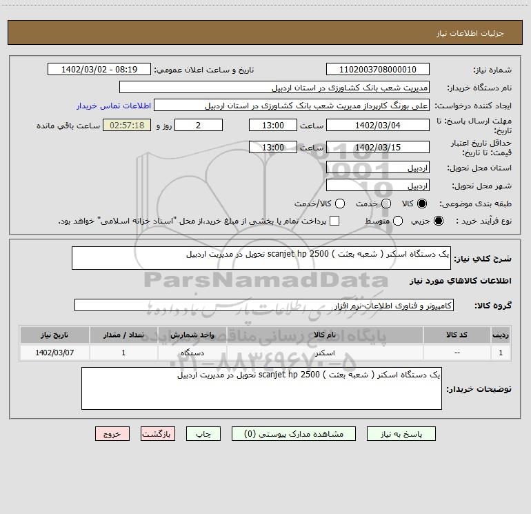Click the واحد شمارش column header

(x=192, y=335)
